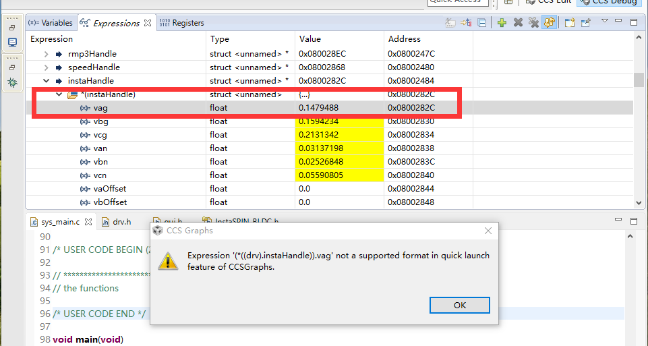Select the vbg expression row
648x346 pixels.
click(x=329, y=121)
